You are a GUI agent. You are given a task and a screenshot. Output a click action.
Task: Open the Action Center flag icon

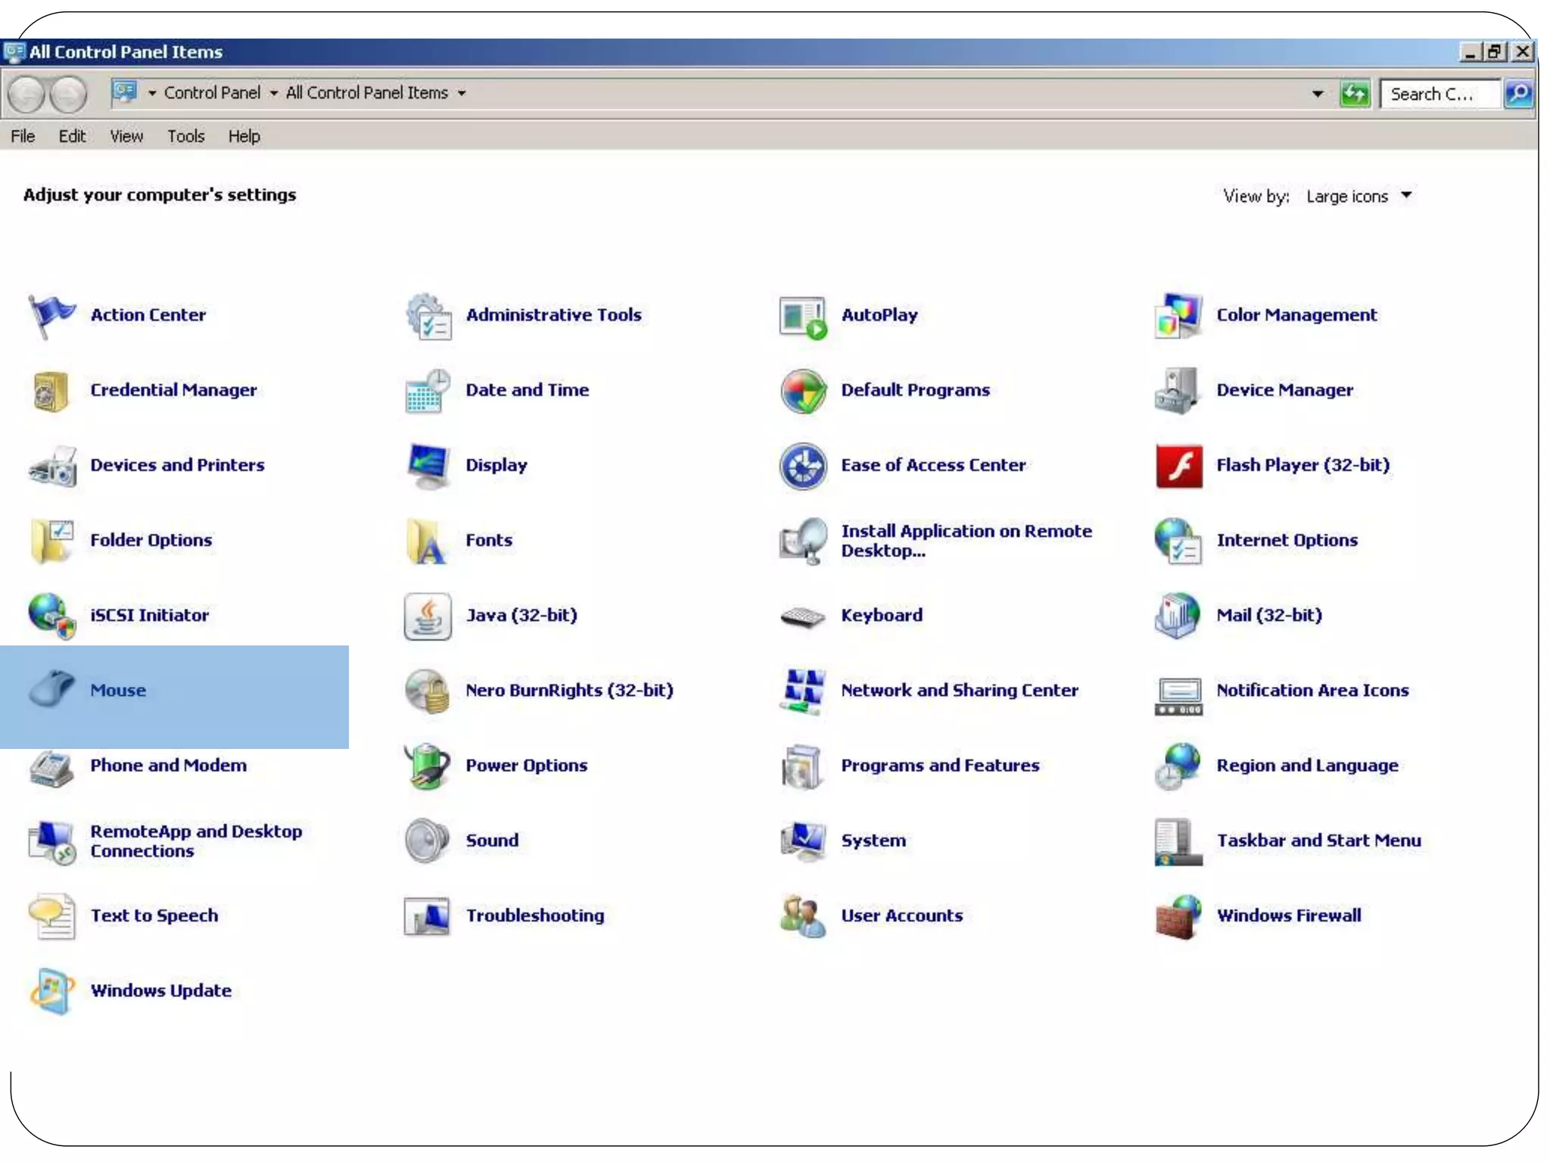coord(51,315)
